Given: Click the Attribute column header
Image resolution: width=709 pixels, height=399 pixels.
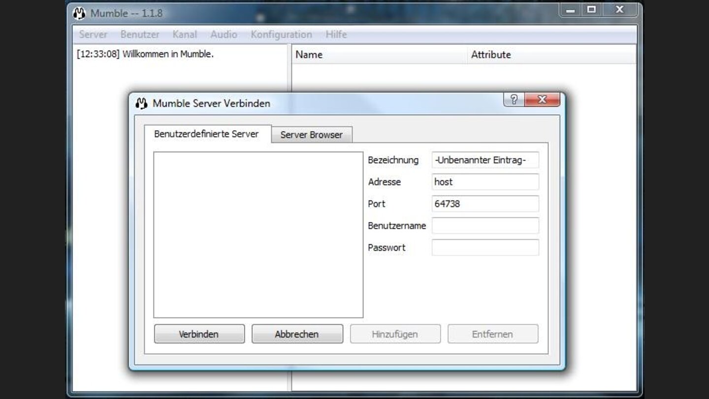Looking at the screenshot, I should pyautogui.click(x=551, y=55).
